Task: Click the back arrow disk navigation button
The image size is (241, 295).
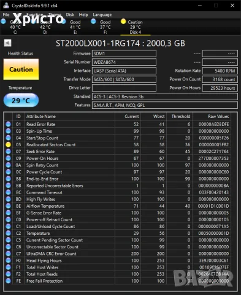Action: click(7, 43)
